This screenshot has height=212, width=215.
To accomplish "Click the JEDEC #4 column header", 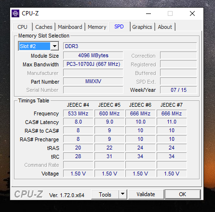I will pyautogui.click(x=78, y=105).
